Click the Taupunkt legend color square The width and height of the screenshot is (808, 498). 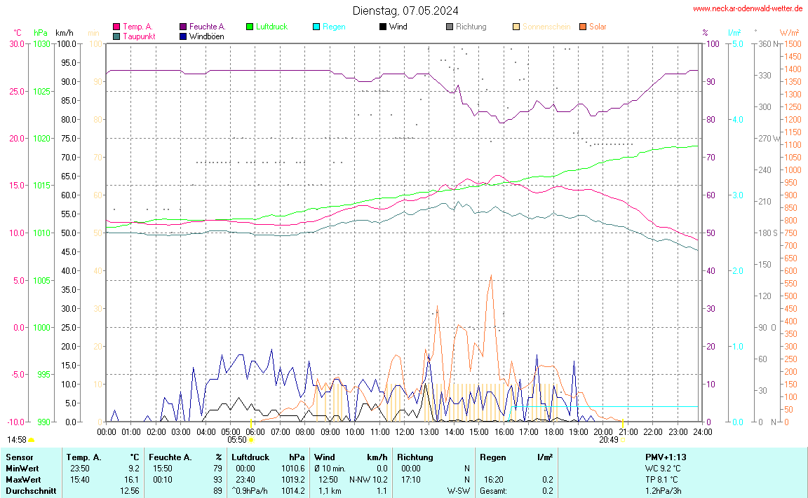pos(116,36)
